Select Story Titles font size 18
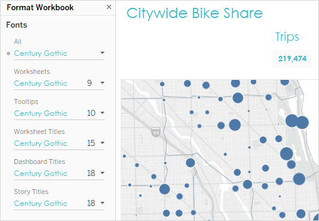The image size is (319, 221). pyautogui.click(x=91, y=203)
